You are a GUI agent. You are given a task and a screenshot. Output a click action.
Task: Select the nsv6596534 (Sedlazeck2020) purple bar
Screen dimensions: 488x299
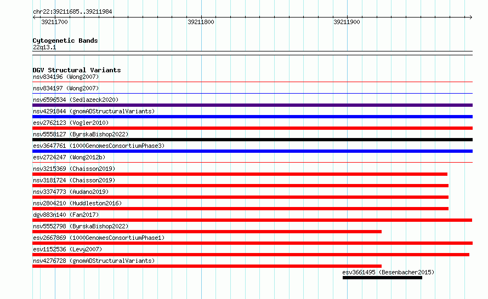point(252,105)
